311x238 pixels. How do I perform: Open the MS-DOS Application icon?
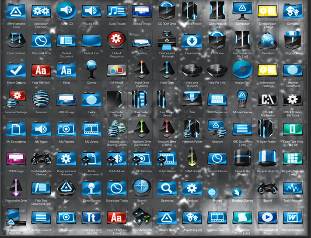coord(268,99)
